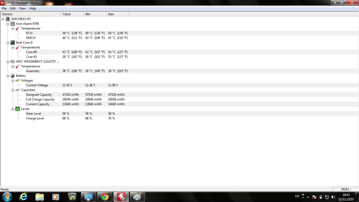Launch Internet Explorer from the taskbar
The height and width of the screenshot is (202, 359).
(23, 197)
